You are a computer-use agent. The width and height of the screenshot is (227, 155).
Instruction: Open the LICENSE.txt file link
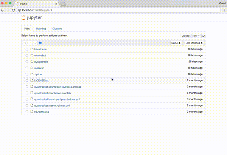[41, 81]
